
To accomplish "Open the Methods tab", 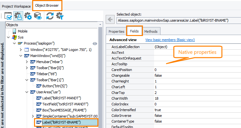I will [151, 32].
